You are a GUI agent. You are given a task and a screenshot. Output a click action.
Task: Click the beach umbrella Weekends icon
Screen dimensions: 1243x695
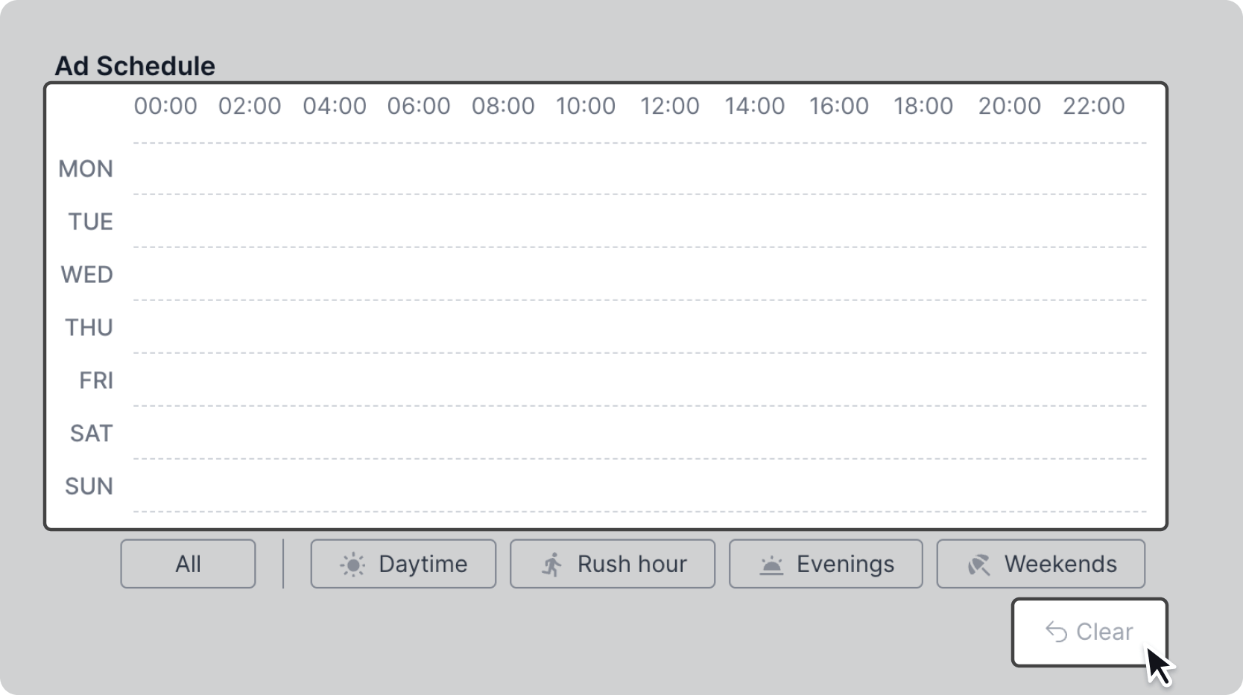978,565
